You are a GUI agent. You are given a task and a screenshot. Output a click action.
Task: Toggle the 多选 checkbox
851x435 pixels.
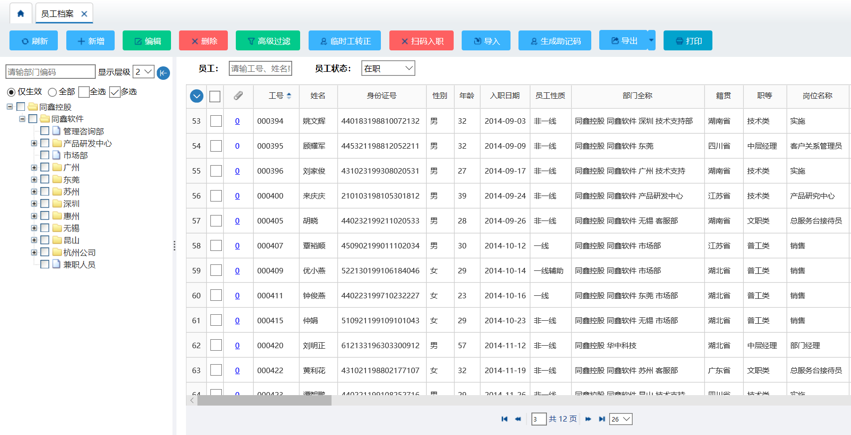pyautogui.click(x=115, y=92)
